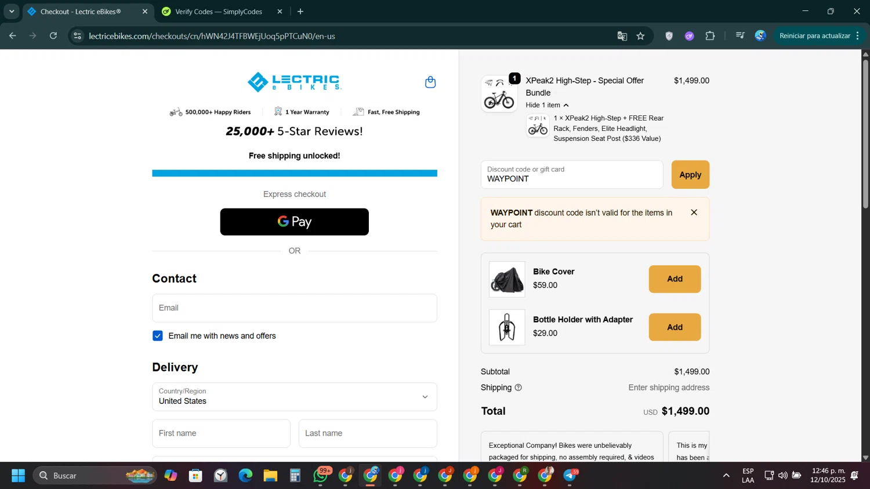The image size is (870, 489).
Task: Click the shipping help question mark icon
Action: (519, 388)
